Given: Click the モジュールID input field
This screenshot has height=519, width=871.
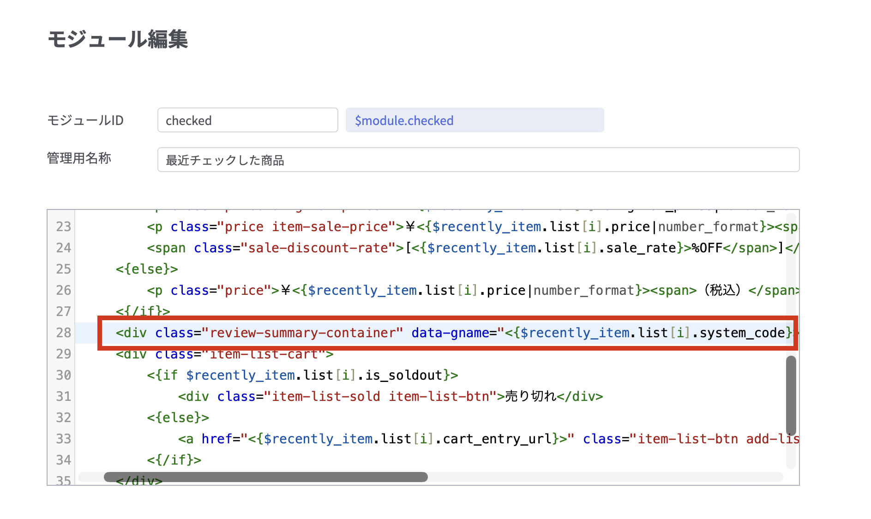Looking at the screenshot, I should 247,120.
